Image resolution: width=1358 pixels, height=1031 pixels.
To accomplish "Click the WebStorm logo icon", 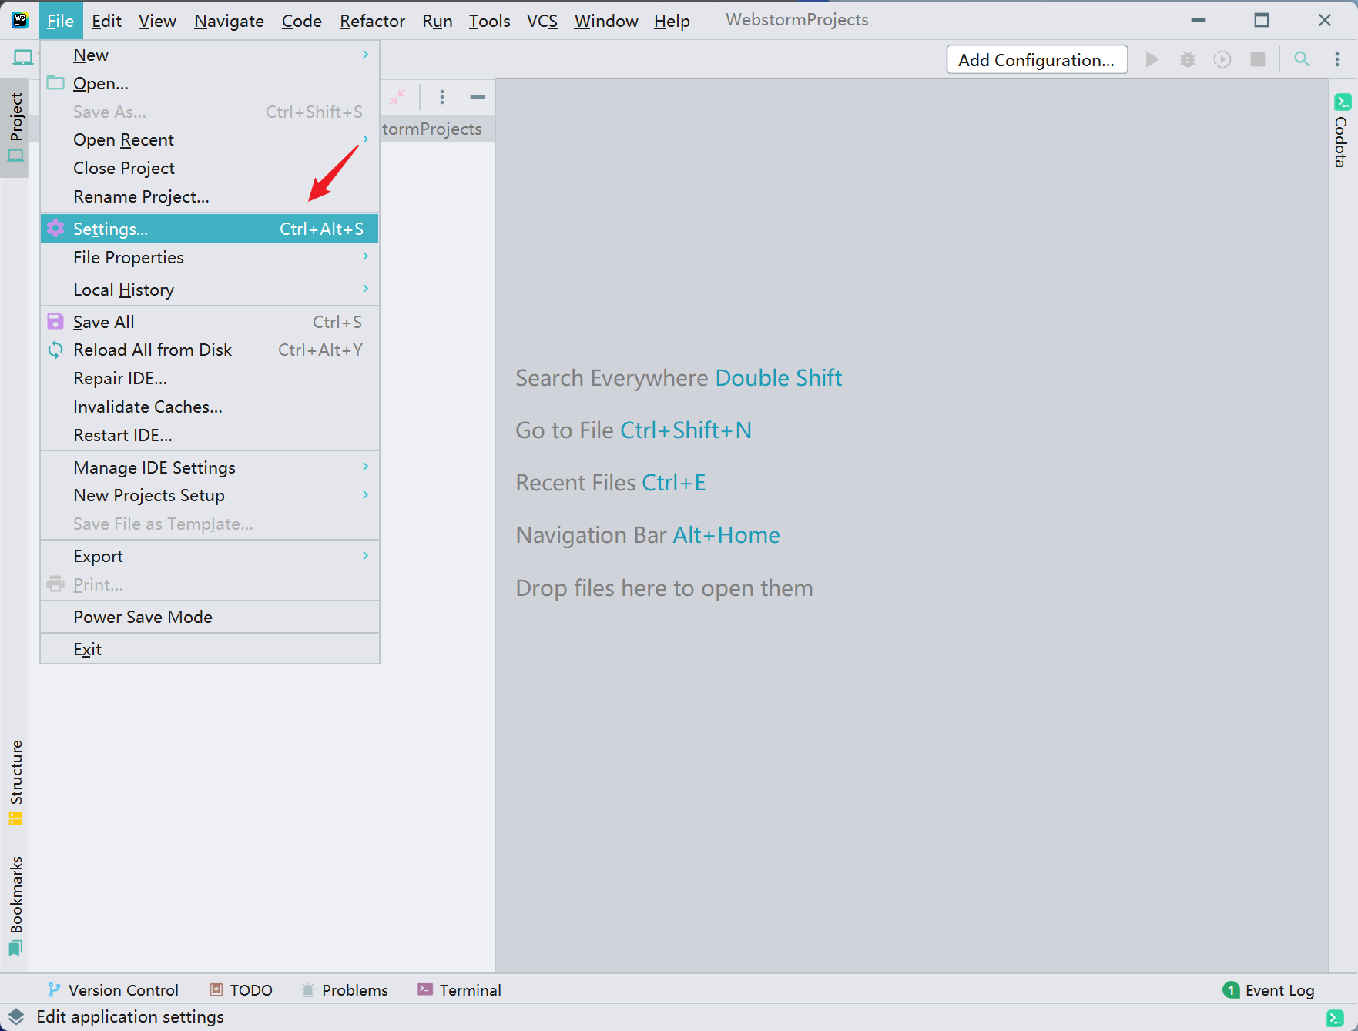I will point(20,20).
